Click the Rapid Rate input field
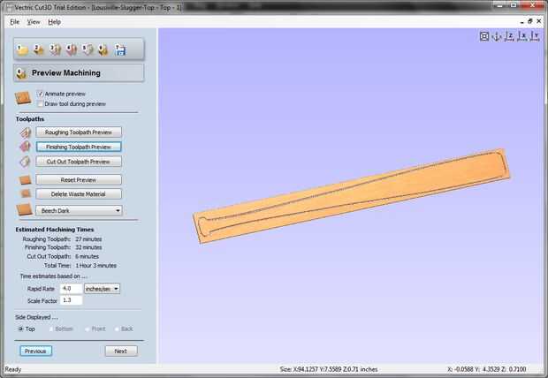This screenshot has width=548, height=378. click(x=72, y=289)
